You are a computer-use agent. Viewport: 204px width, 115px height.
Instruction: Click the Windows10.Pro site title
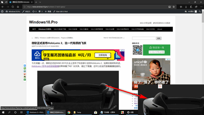(43, 22)
